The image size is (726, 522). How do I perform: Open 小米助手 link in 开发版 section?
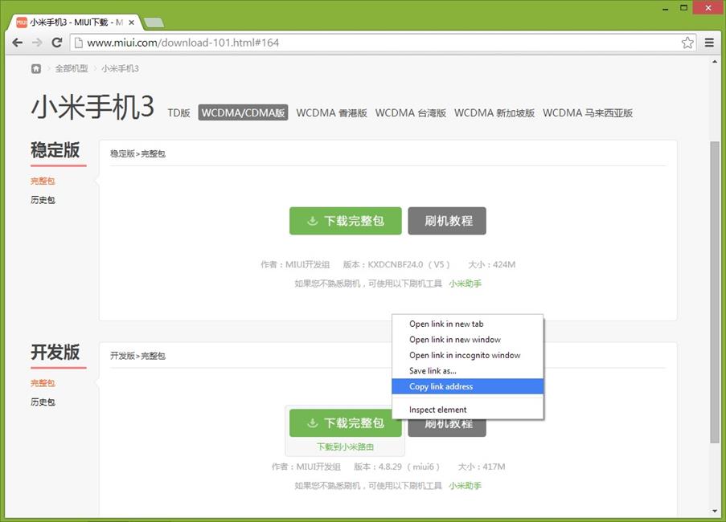466,486
